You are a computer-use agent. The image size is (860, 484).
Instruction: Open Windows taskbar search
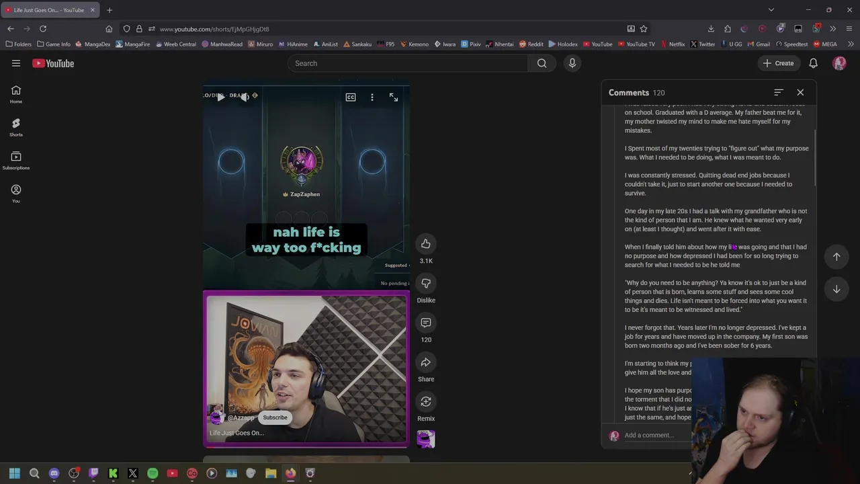(x=34, y=473)
